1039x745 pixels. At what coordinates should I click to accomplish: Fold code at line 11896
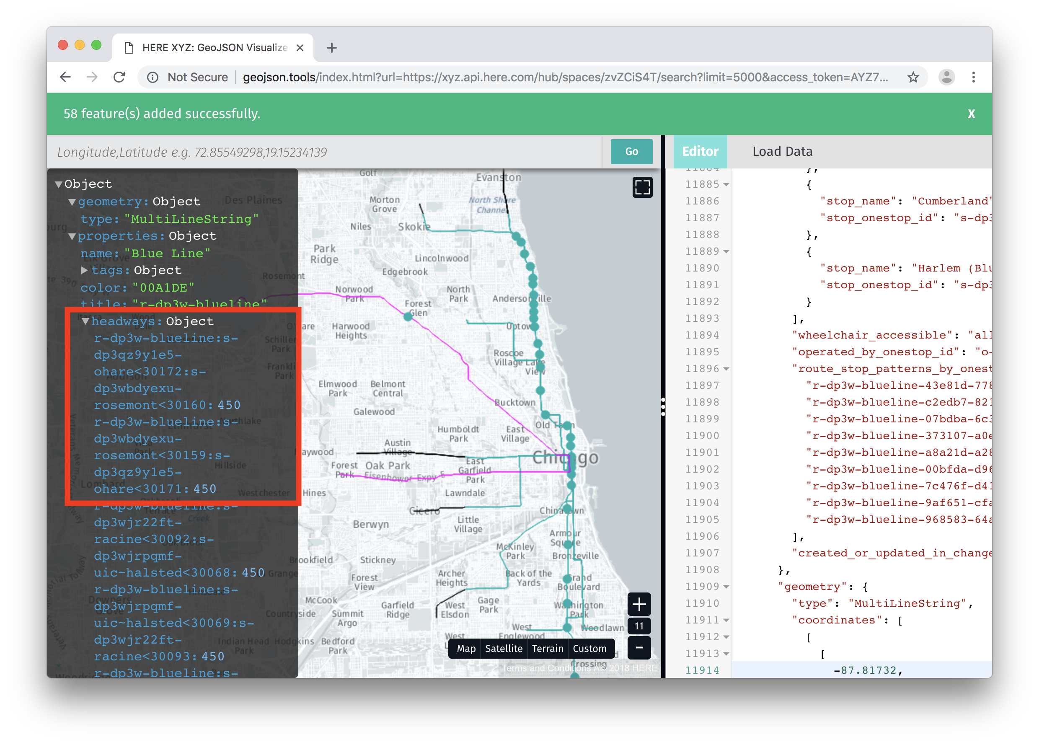726,369
